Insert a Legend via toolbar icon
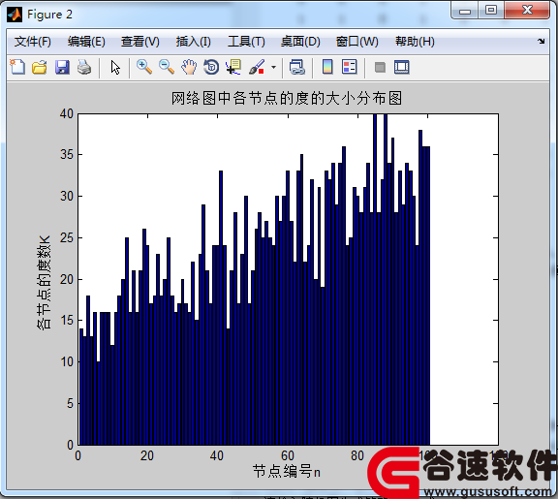 point(349,67)
